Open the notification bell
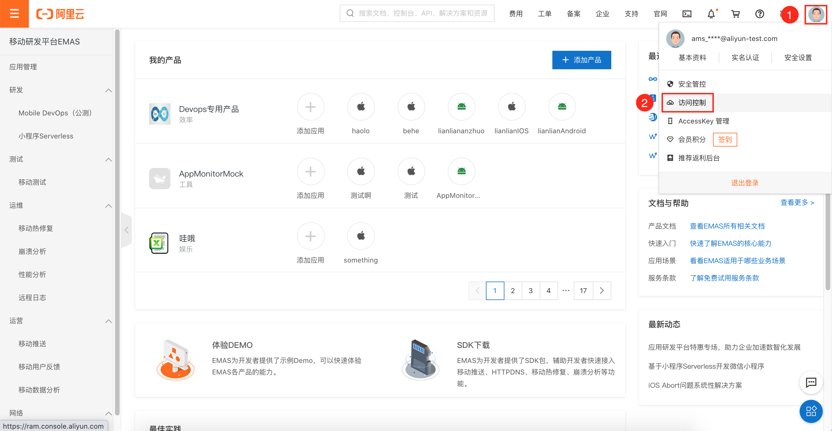The image size is (832, 431). [x=711, y=14]
